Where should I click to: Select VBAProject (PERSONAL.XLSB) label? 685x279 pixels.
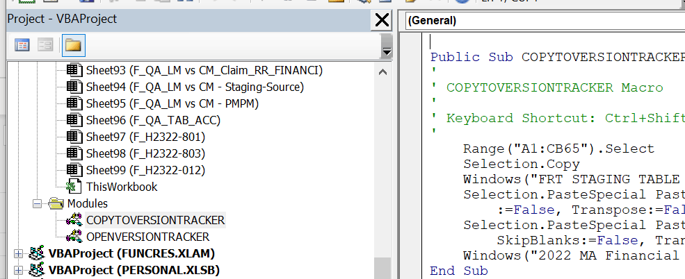(134, 270)
